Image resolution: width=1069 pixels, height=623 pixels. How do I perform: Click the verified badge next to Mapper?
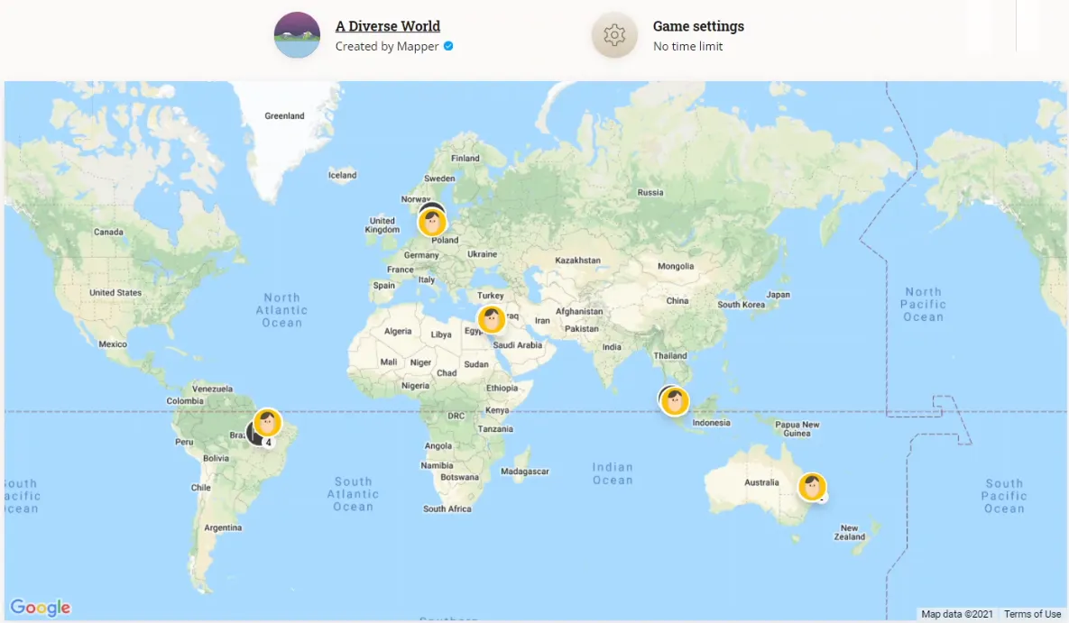click(448, 46)
